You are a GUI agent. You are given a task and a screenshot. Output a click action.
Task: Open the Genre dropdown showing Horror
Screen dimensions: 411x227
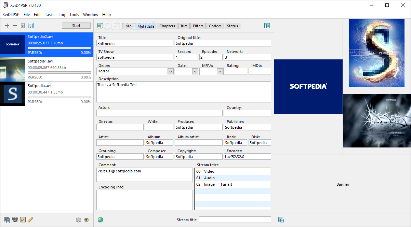coord(171,71)
